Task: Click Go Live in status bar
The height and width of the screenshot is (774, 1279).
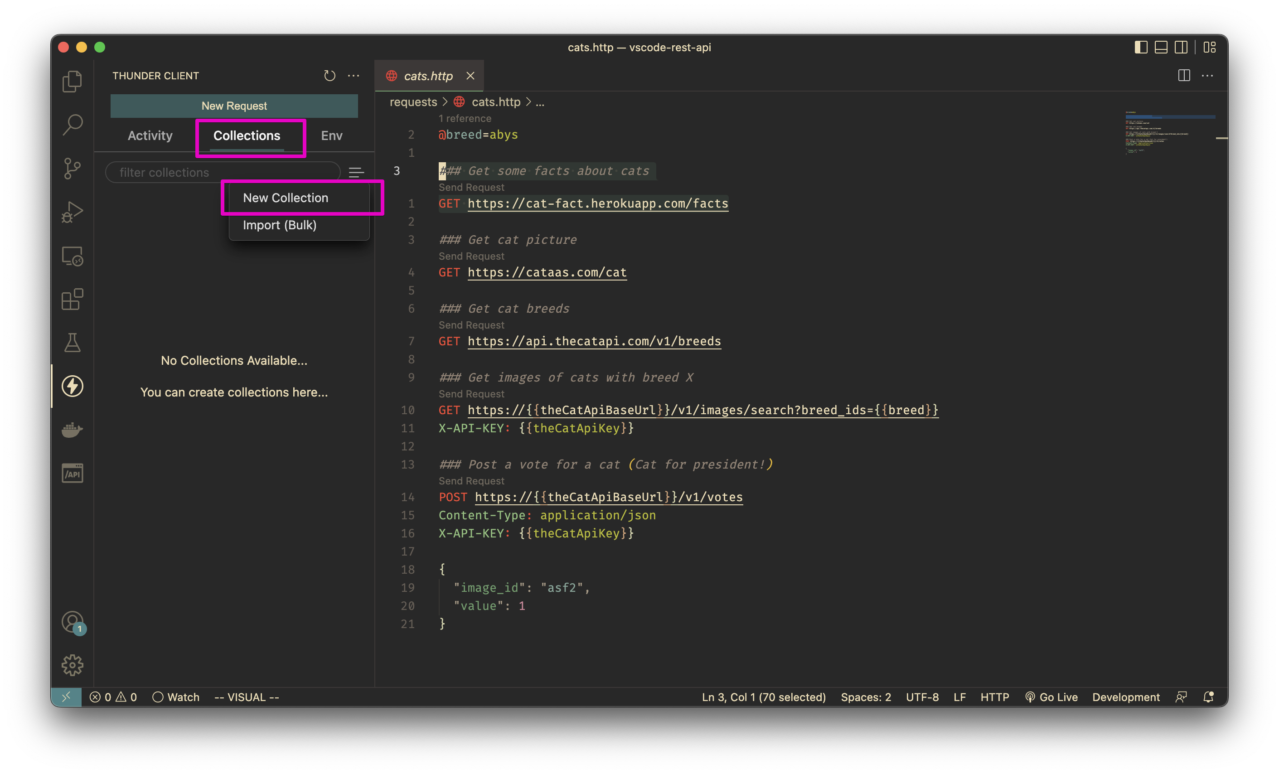Action: pos(1051,697)
